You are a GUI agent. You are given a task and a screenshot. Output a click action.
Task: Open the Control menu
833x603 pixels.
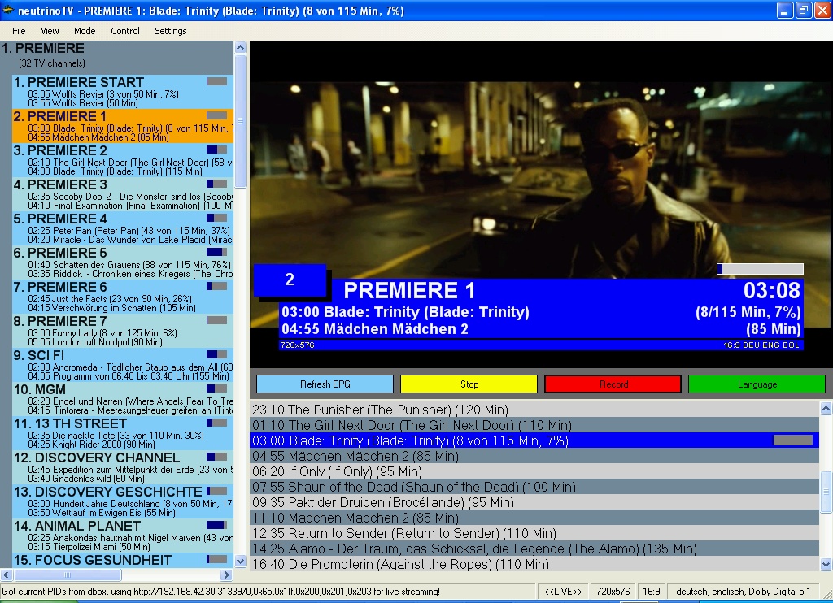point(125,31)
